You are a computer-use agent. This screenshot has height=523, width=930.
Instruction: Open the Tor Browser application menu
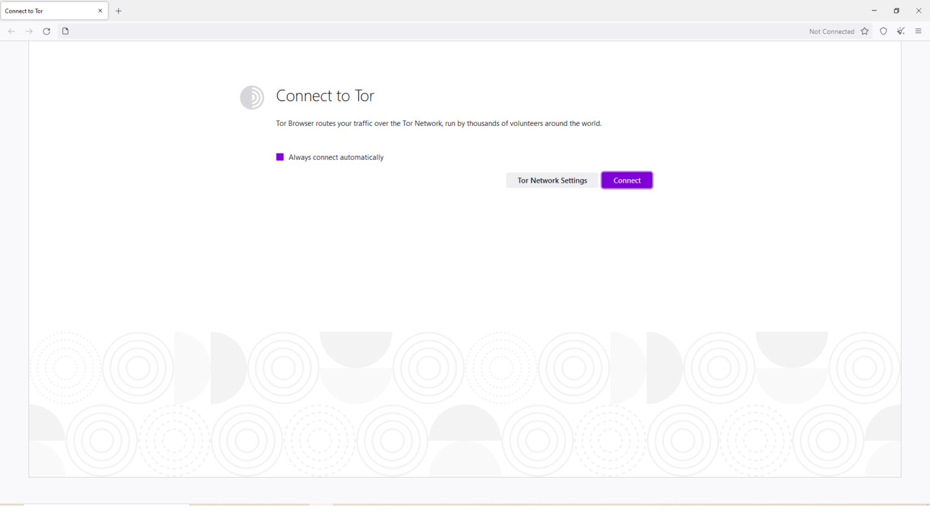point(918,31)
